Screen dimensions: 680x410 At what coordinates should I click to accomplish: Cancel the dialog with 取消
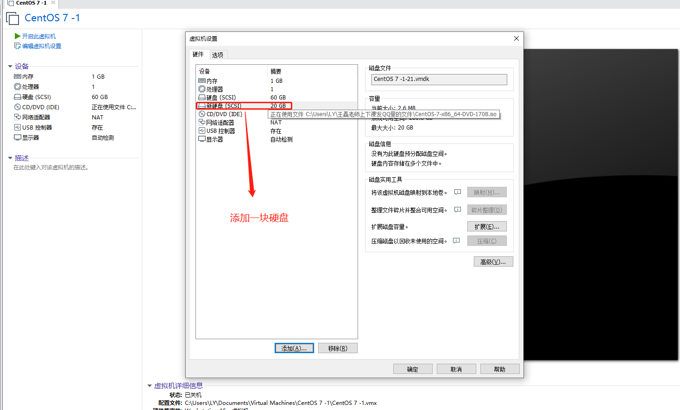pos(456,369)
